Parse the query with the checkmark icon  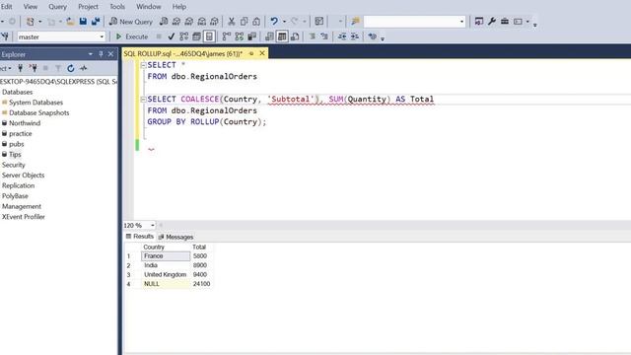172,36
